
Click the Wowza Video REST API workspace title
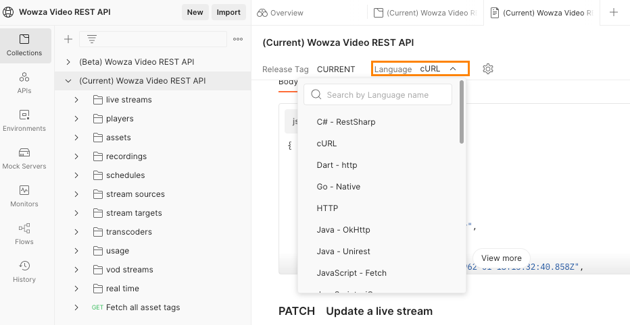[65, 12]
